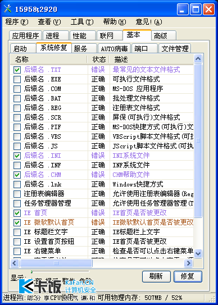The image size is (218, 305).
Task: Uncheck the 后缀名 .CHM checkbox
Action: click(17, 175)
